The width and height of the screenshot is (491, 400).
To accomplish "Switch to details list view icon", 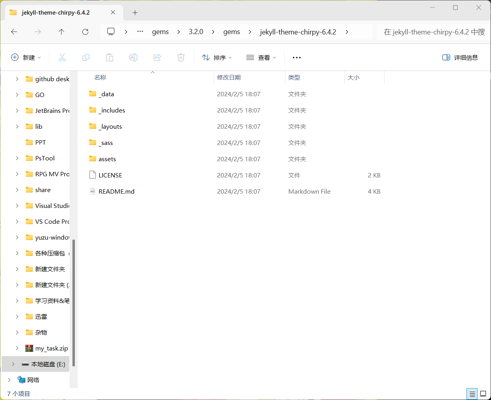I will click(x=472, y=394).
